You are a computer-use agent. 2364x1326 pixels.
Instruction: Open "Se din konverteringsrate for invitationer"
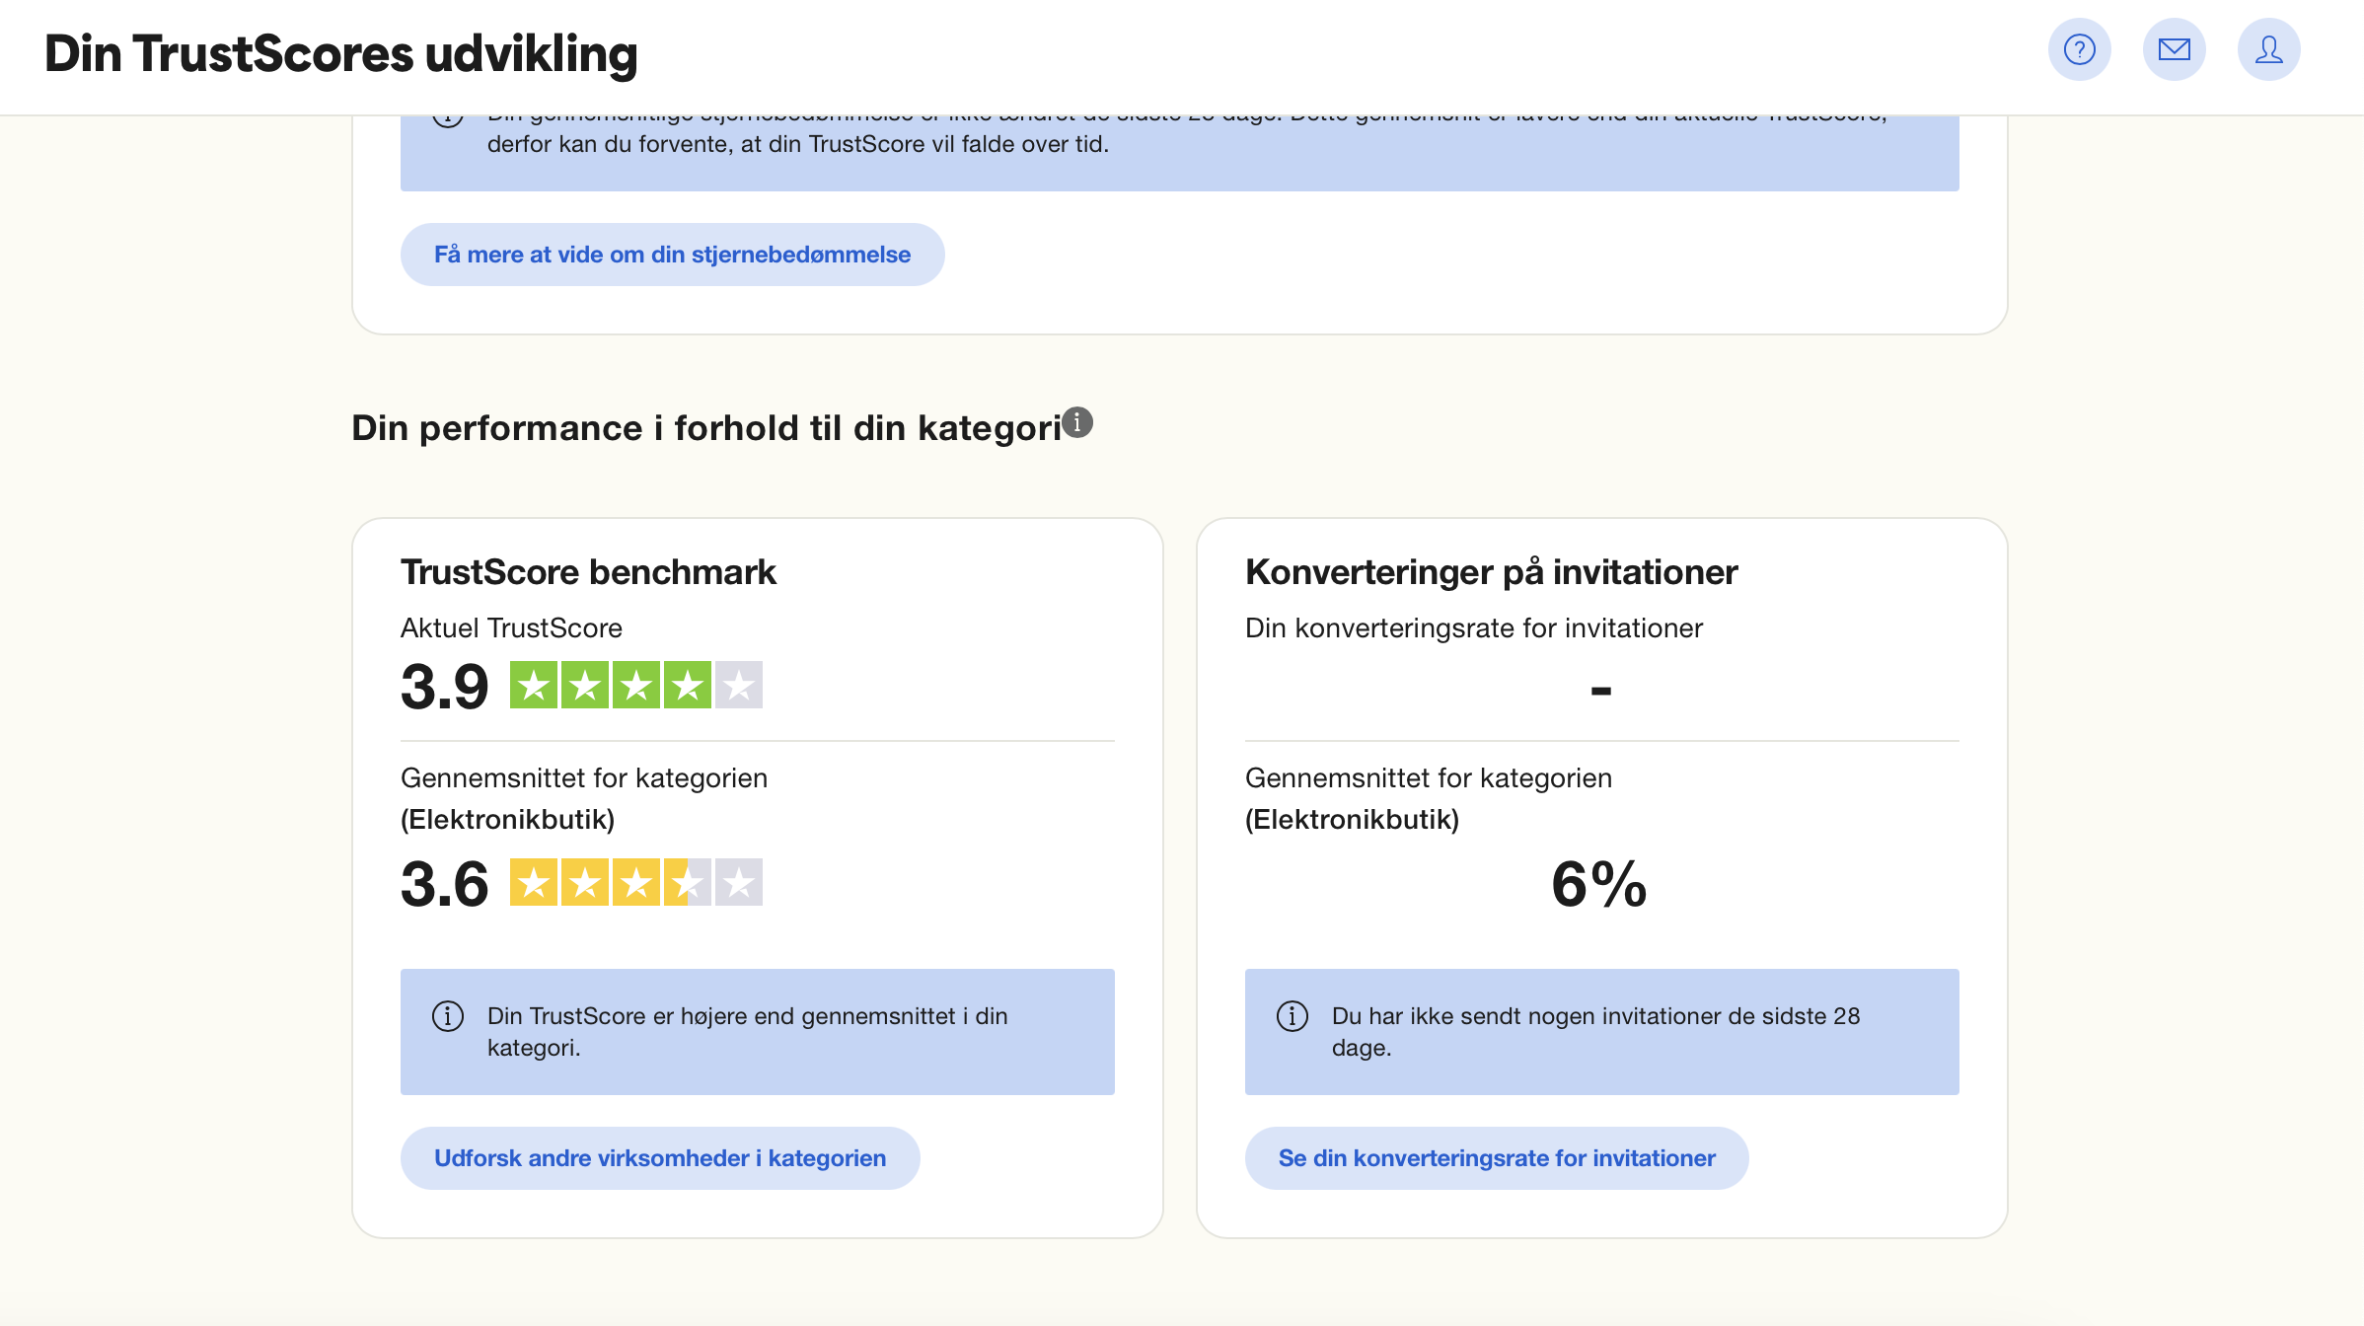1497,1158
